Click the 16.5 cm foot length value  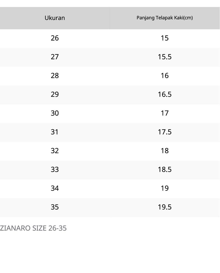point(165,95)
